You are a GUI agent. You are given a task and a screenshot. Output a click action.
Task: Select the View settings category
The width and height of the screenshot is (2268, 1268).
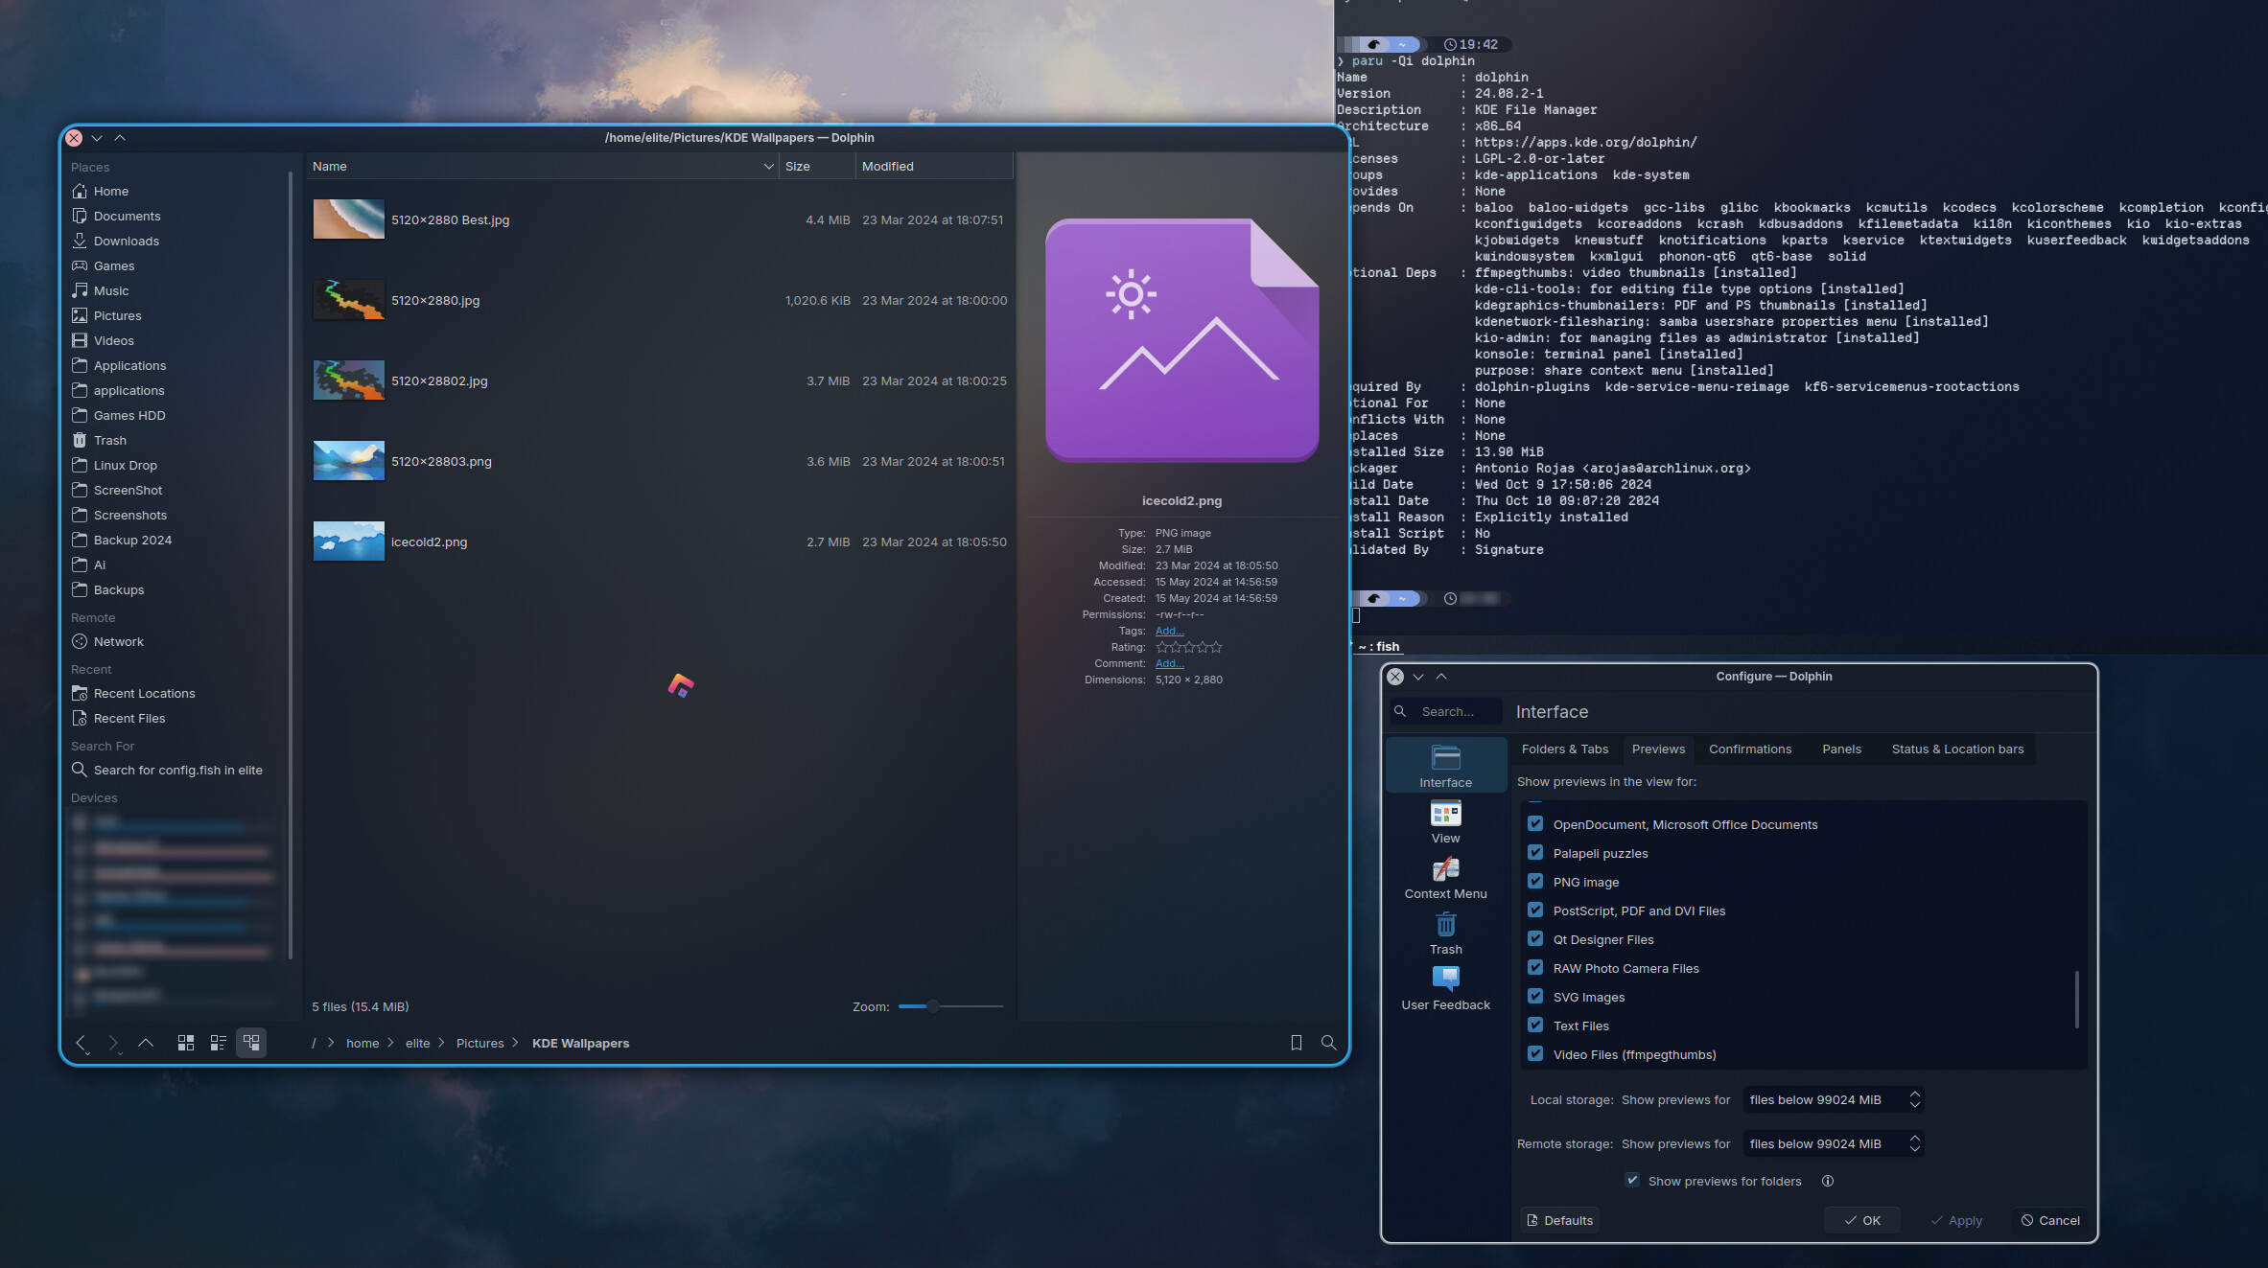pos(1445,821)
